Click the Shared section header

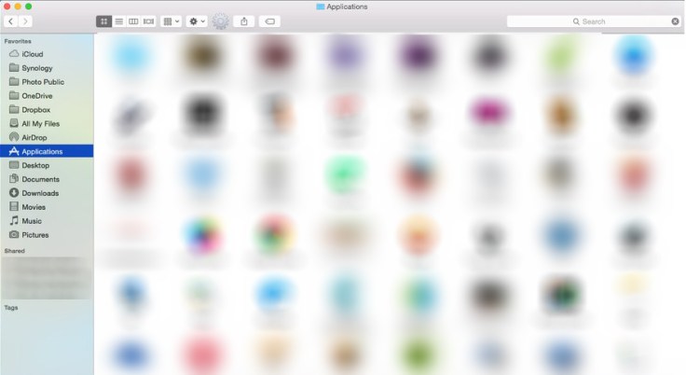14,251
